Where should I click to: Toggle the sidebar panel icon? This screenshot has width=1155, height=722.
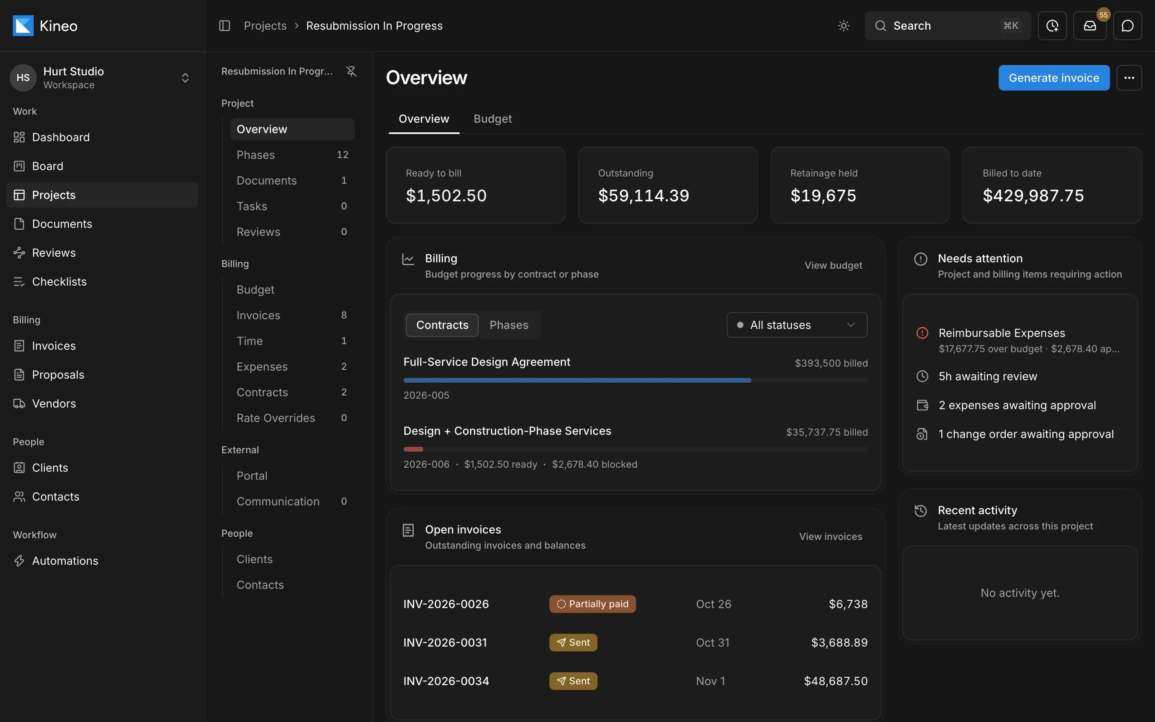(224, 26)
